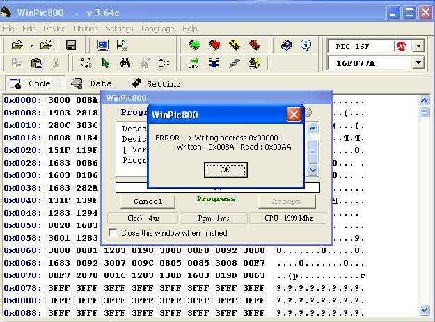Open the PIC 16F family dropdown
Viewport: 435px width, 322px height.
[x=418, y=46]
